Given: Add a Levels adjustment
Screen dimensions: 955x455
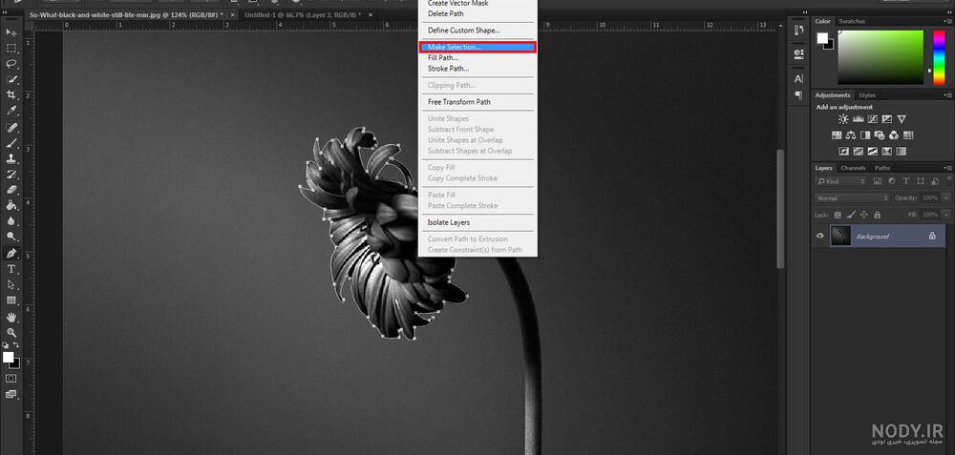Looking at the screenshot, I should pyautogui.click(x=859, y=119).
